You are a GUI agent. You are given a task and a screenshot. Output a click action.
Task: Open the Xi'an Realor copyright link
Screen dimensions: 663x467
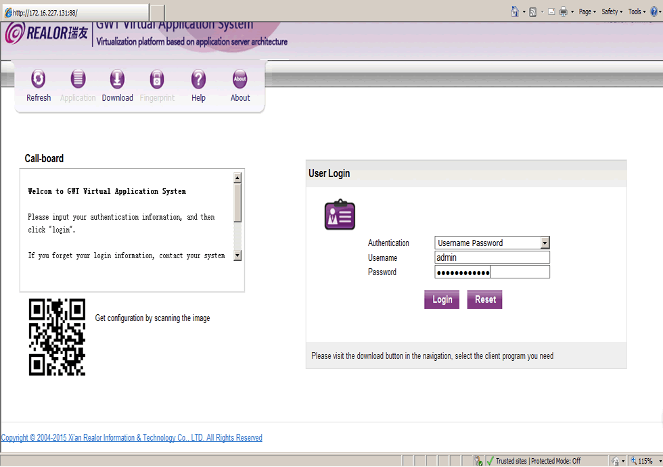coord(131,438)
